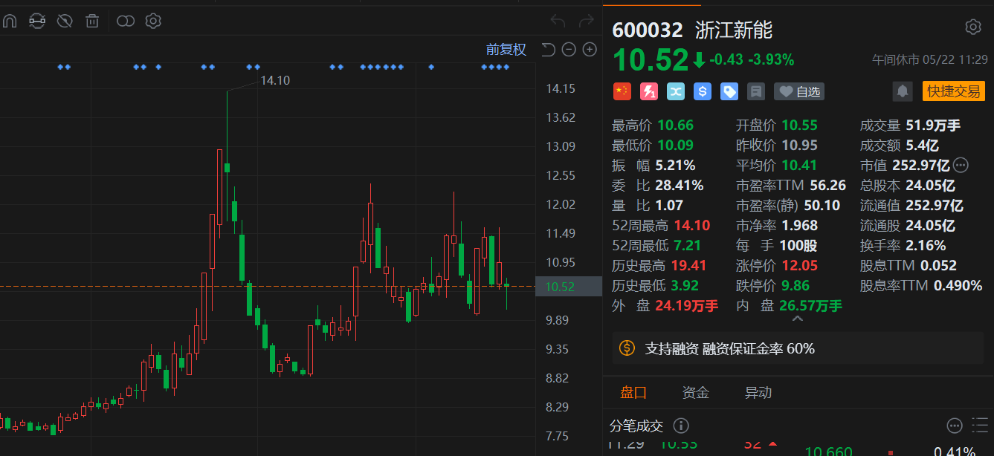The height and width of the screenshot is (456, 994).
Task: Open chart settings gear icon
Action: coord(153,21)
